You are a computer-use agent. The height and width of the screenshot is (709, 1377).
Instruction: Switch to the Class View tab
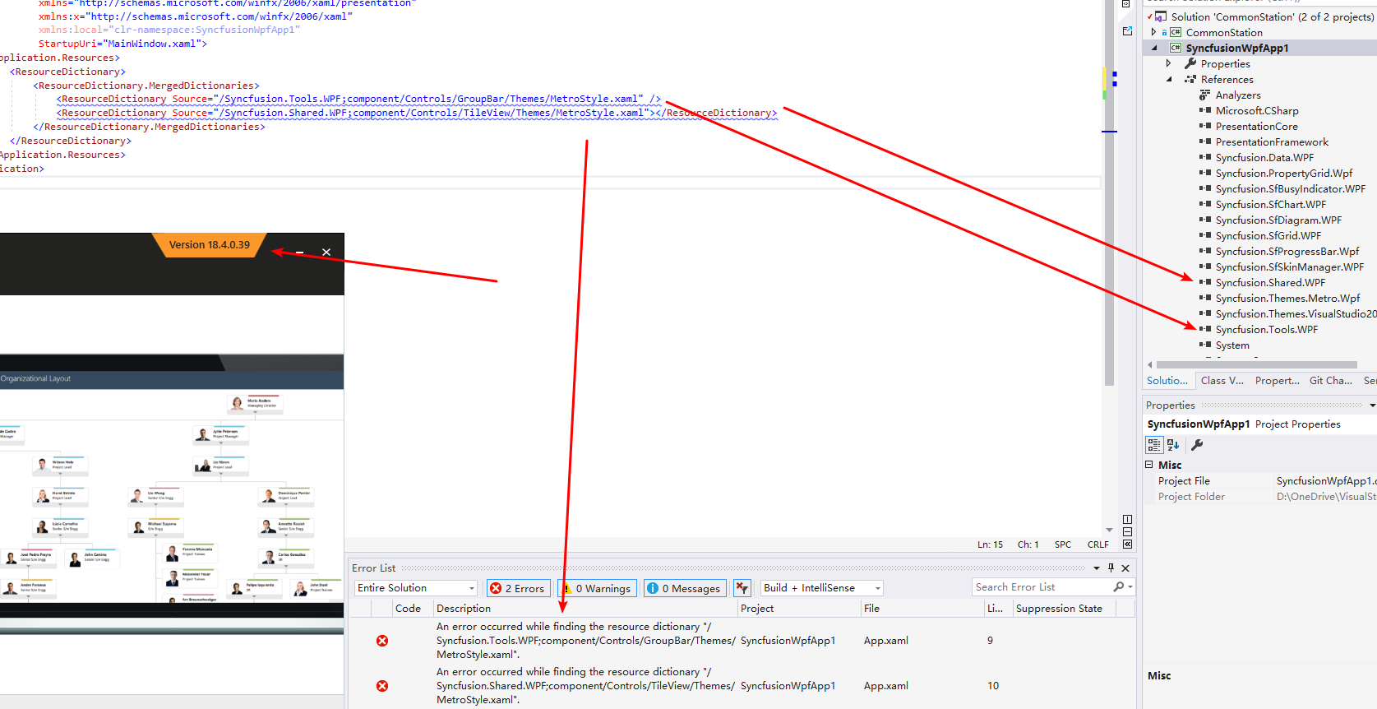(x=1222, y=381)
